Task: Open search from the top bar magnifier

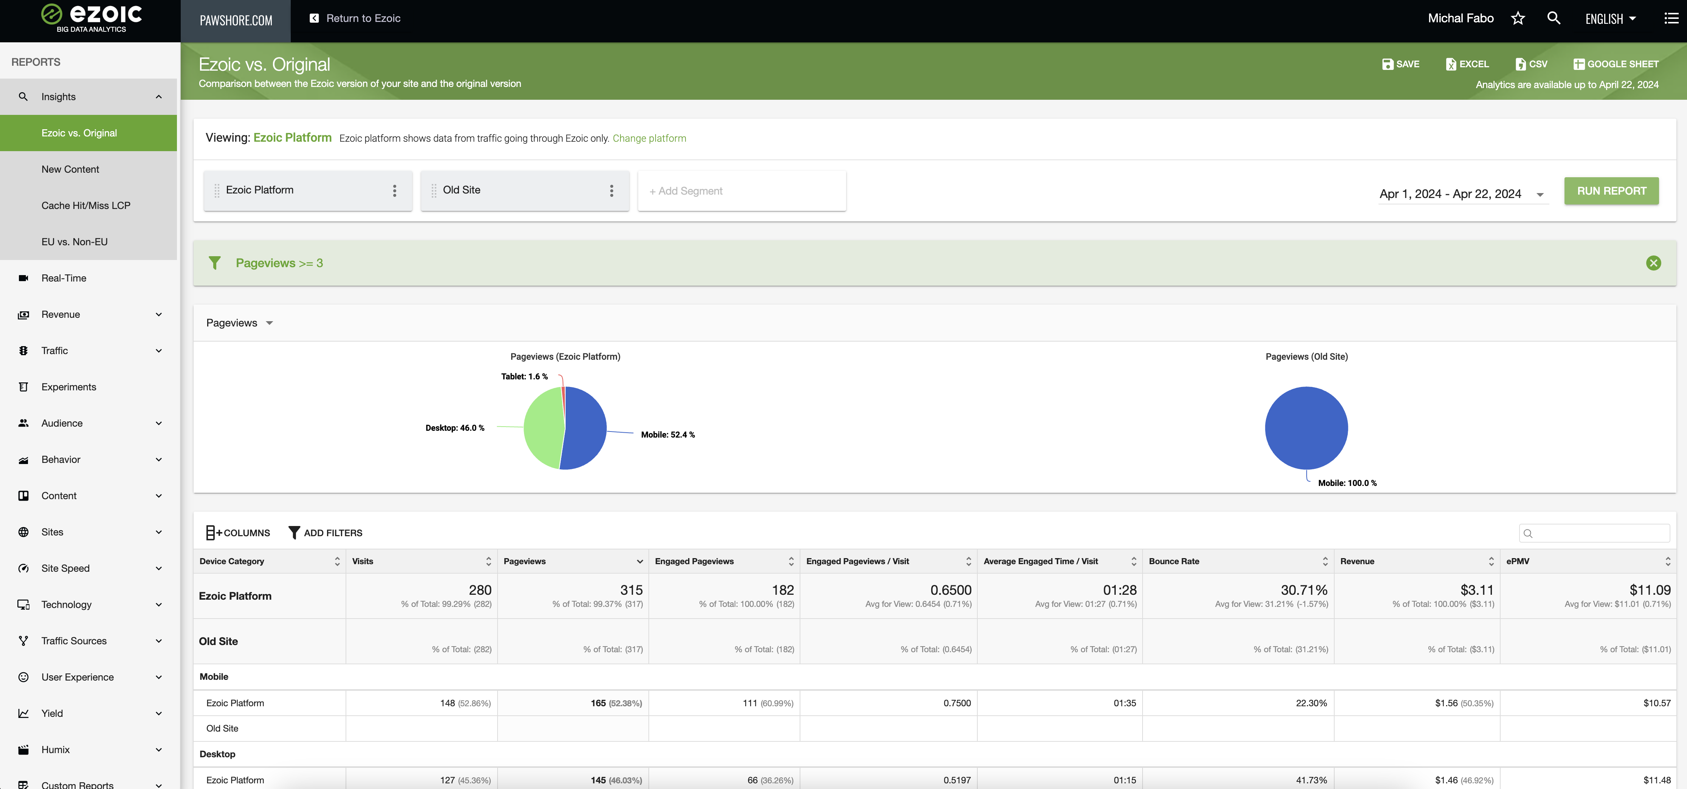Action: click(1554, 19)
